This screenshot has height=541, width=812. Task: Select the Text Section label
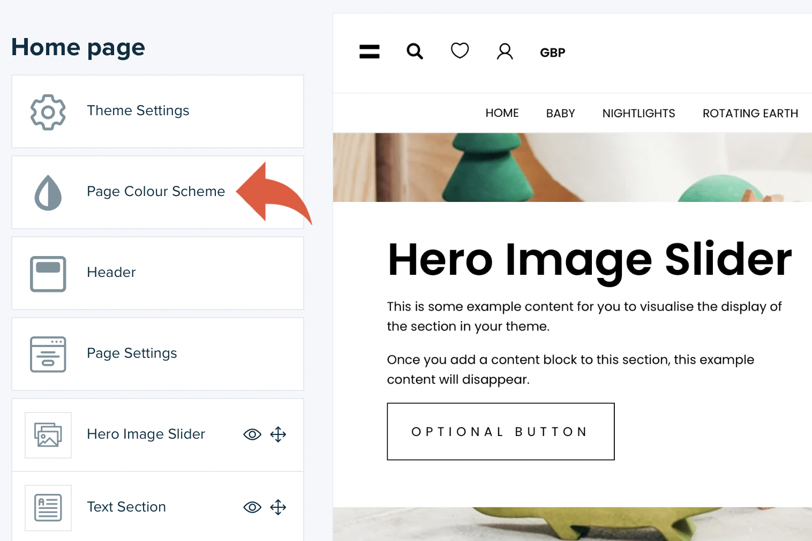point(126,507)
